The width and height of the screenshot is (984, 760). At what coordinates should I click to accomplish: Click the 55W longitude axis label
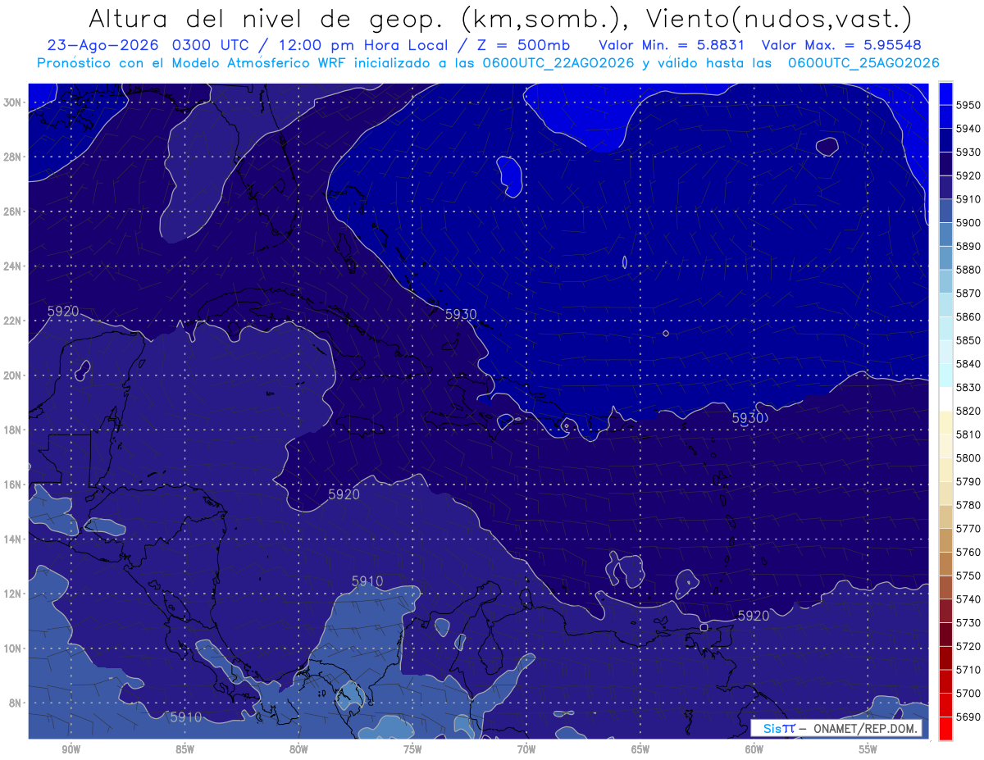868,750
